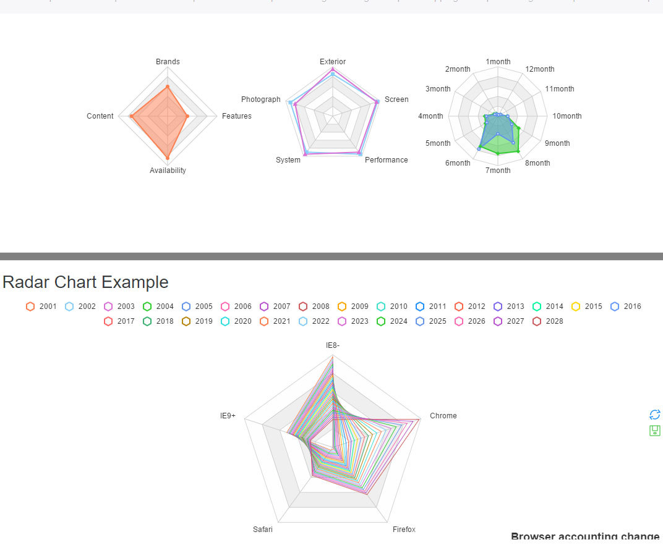
Task: Click the red 2008 hexagon icon
Action: [302, 306]
